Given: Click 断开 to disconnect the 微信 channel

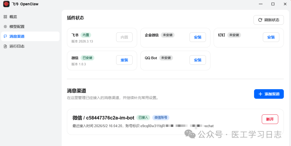Looking at the screenshot, I should coord(270,119).
